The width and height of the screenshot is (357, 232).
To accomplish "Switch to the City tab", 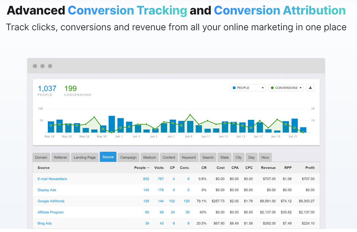I will pyautogui.click(x=239, y=157).
